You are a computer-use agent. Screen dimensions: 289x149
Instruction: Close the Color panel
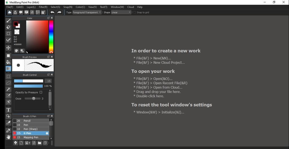click(x=52, y=18)
